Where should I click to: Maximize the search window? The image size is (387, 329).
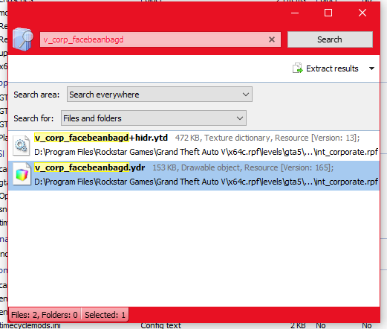coord(328,13)
